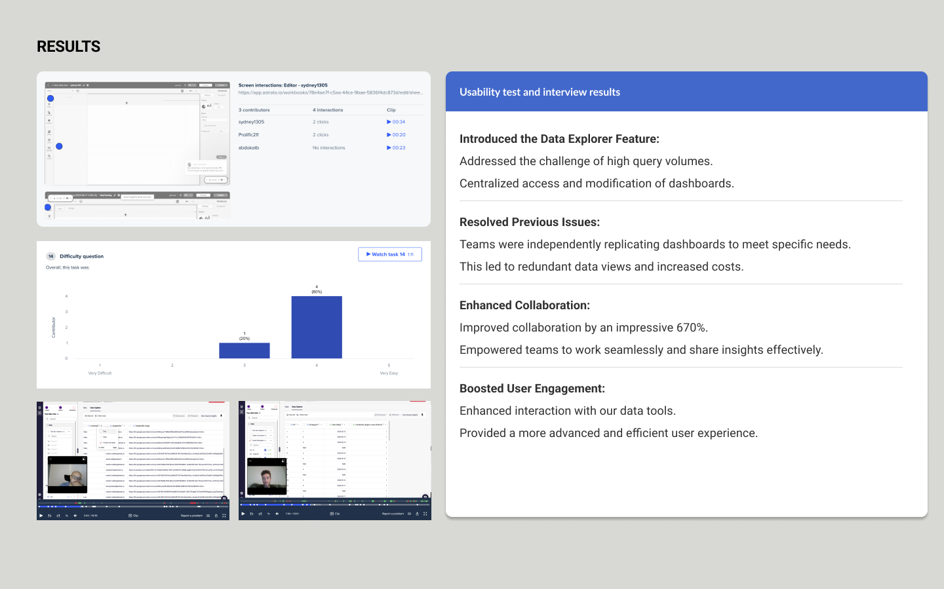
Task: Click Report a problem on right recording
Action: point(393,514)
